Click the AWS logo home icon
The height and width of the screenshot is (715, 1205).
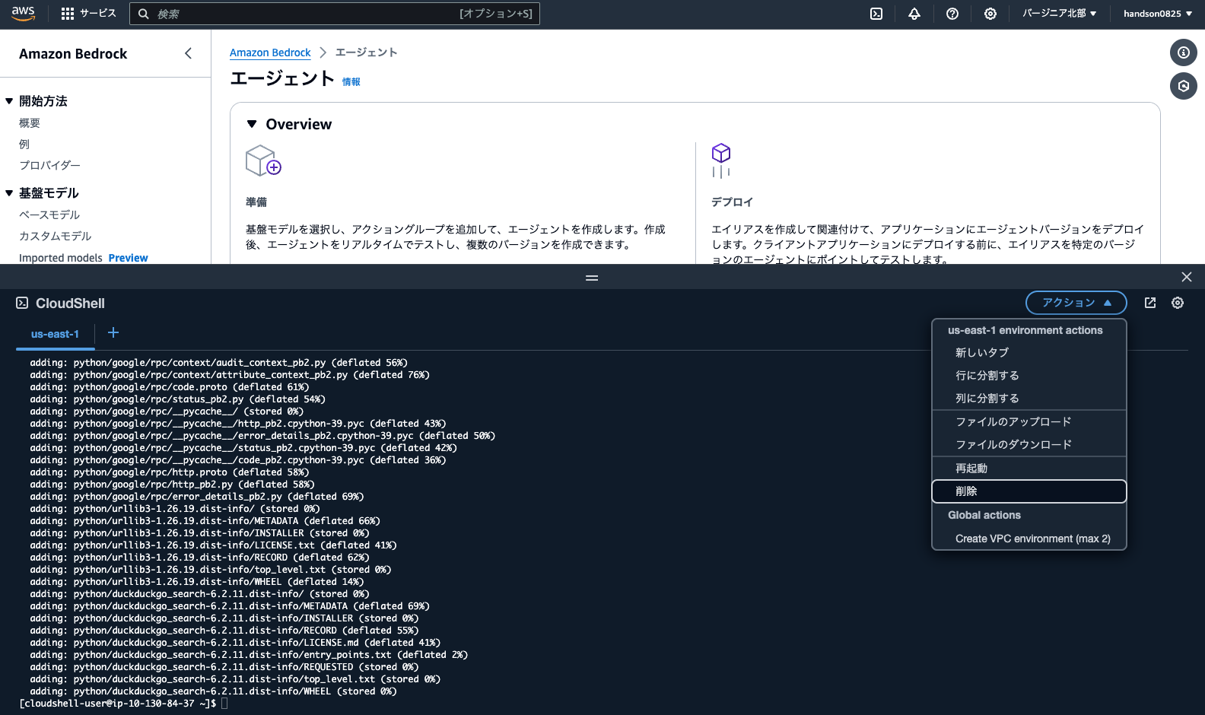pos(23,14)
